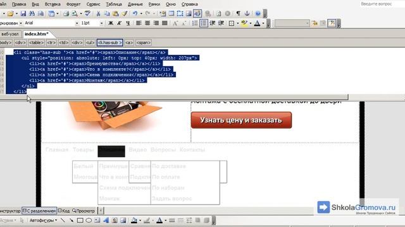Image resolution: width=405 pixels, height=227 pixels.
Task: Select С разделением split view
Action: [x=39, y=211]
